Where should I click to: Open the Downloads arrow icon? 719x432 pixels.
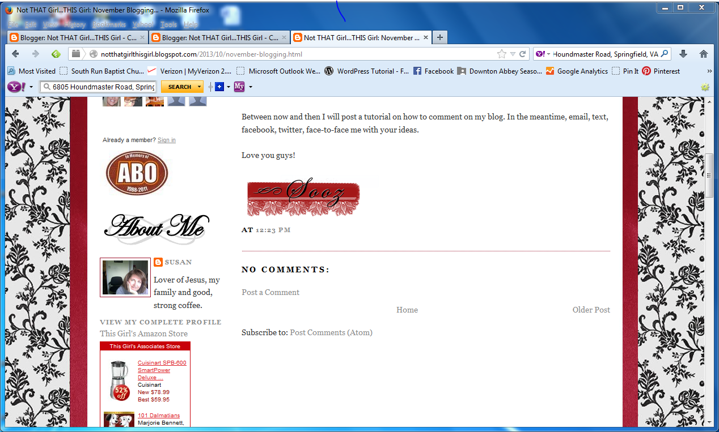(683, 54)
